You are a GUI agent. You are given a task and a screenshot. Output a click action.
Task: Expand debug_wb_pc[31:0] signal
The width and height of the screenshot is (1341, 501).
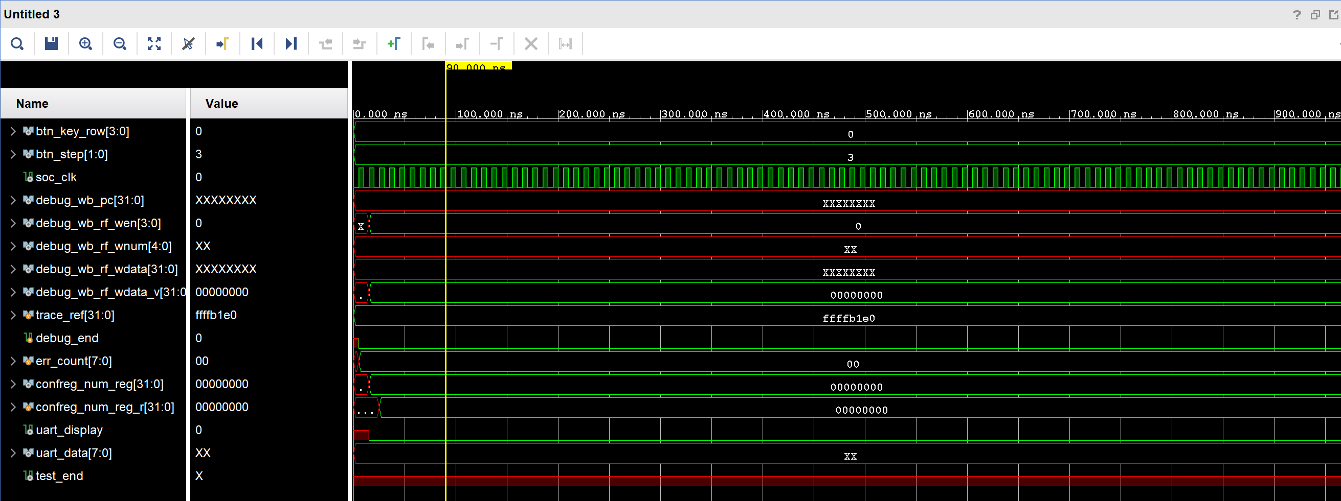(13, 200)
